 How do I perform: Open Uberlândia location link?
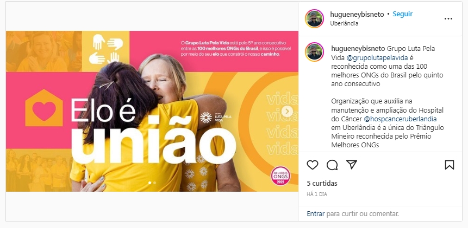tap(344, 23)
